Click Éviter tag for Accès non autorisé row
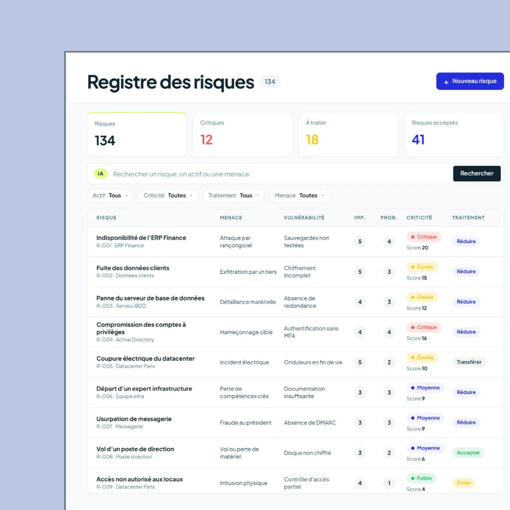This screenshot has height=510, width=510. click(x=464, y=482)
